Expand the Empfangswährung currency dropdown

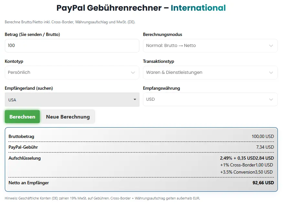210,99
